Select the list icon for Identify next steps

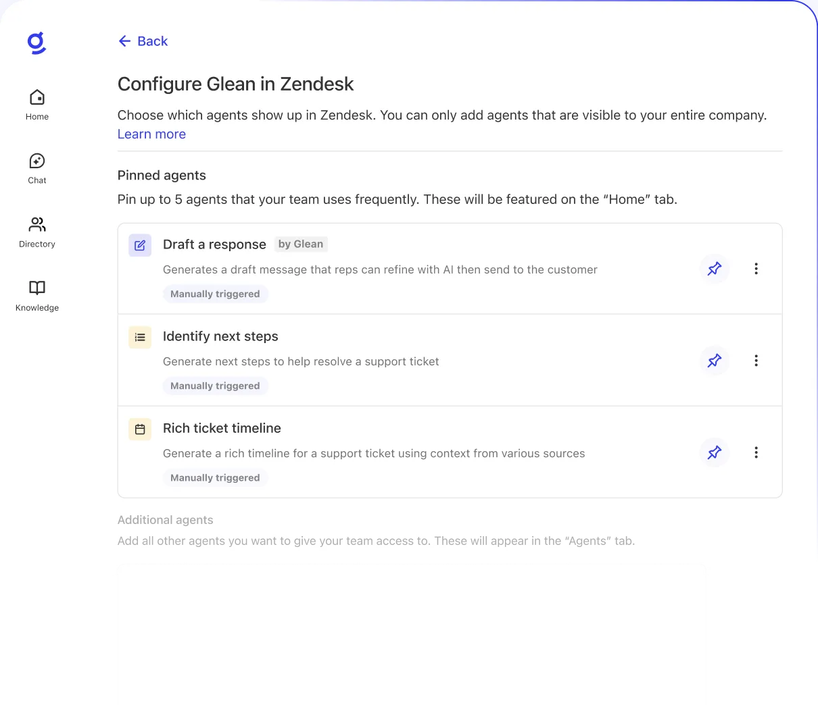(139, 337)
